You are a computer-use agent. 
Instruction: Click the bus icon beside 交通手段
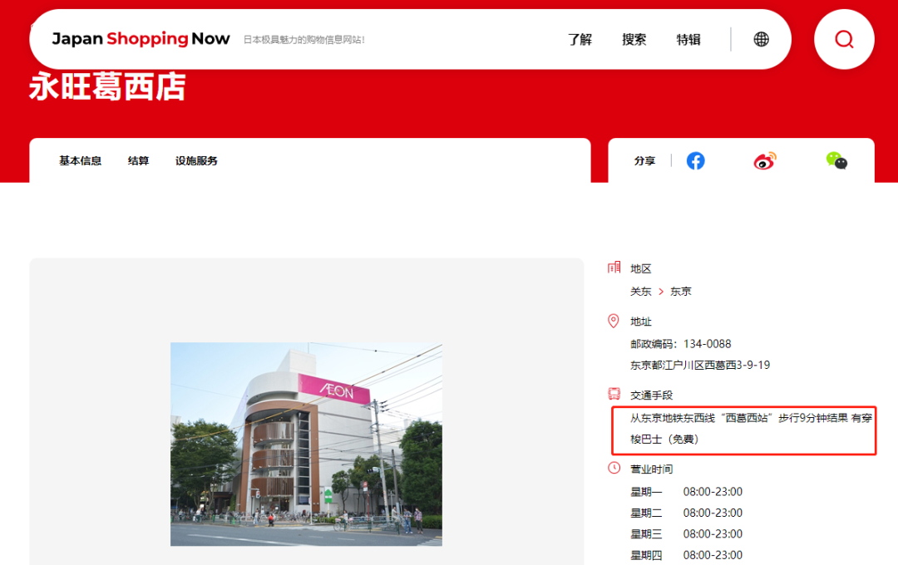[614, 394]
